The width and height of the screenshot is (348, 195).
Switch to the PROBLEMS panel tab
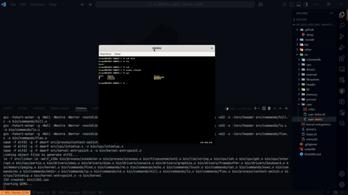[x=39, y=108]
